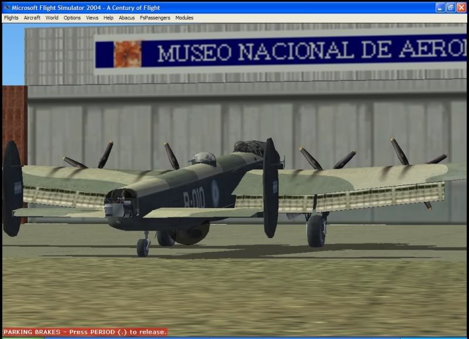Click the window title 'Microsoft Flight Simulator 2004'
Screen dimensions: 469x339
[x=56, y=8]
